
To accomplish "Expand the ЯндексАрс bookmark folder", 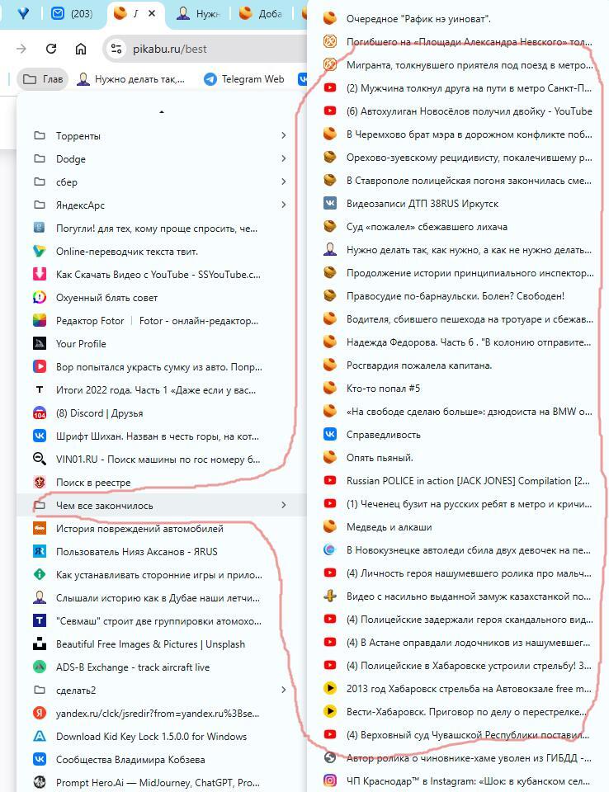I will tap(80, 205).
